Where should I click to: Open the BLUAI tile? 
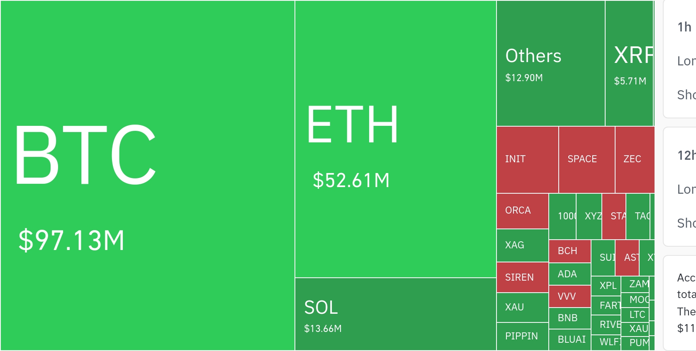[x=569, y=340]
